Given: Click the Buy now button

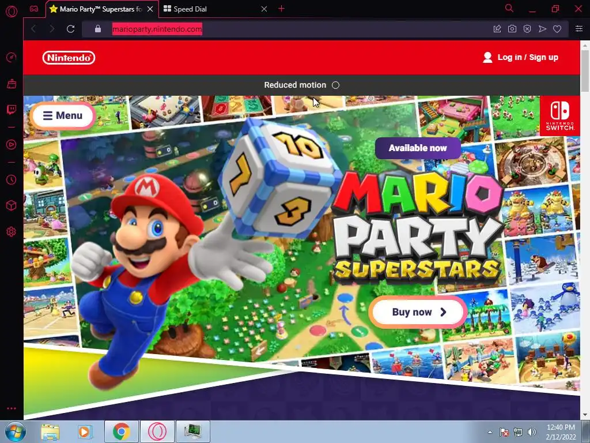Looking at the screenshot, I should [418, 312].
